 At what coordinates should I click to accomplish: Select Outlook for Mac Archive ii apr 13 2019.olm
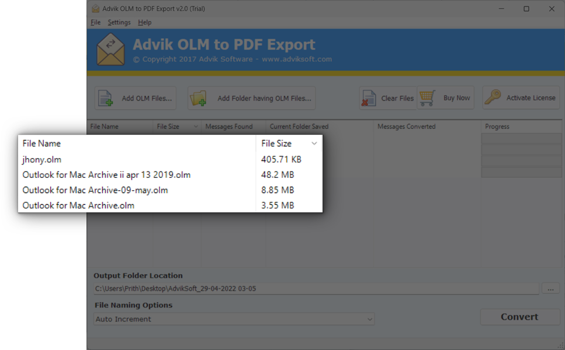[x=170, y=175]
